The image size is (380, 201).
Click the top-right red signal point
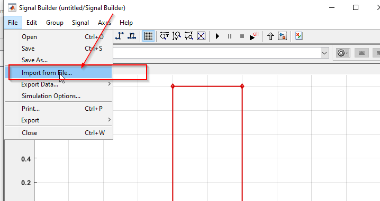(x=242, y=86)
